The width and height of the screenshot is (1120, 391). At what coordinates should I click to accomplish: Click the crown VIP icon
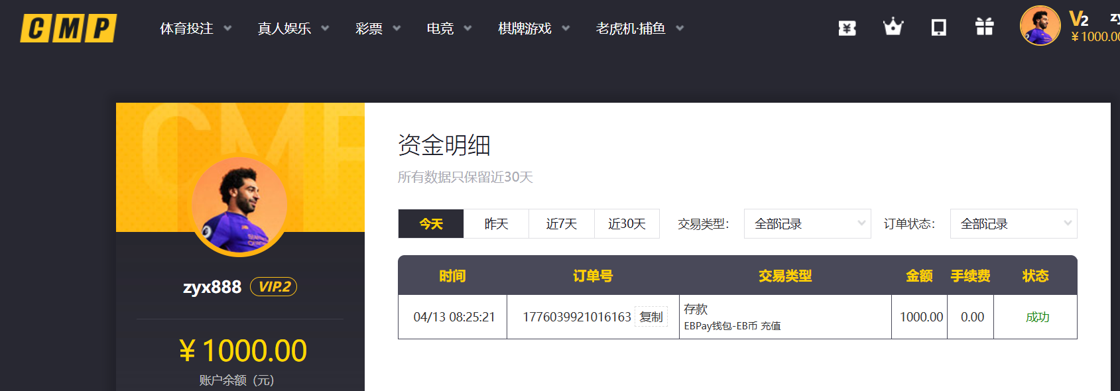[893, 27]
